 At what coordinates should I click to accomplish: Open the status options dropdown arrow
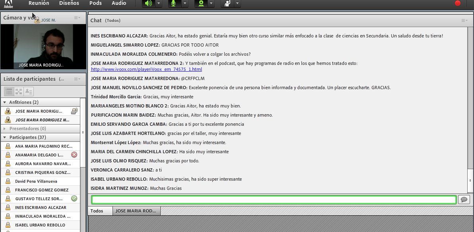237,3
